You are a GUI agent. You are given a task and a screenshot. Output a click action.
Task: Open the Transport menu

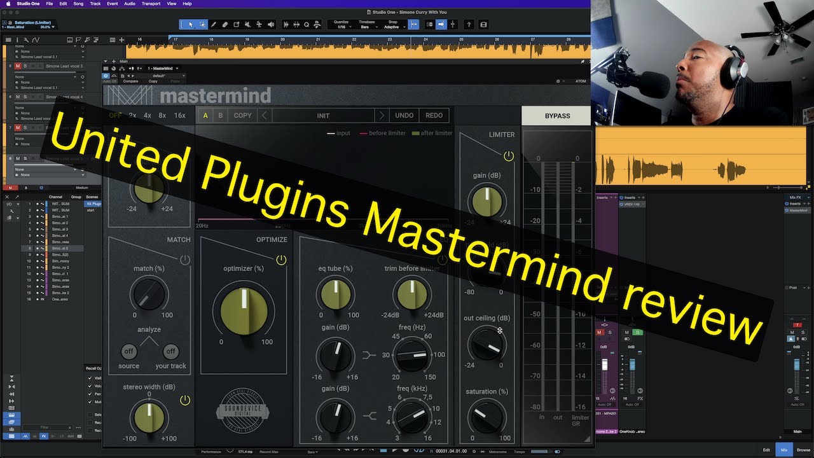point(151,4)
